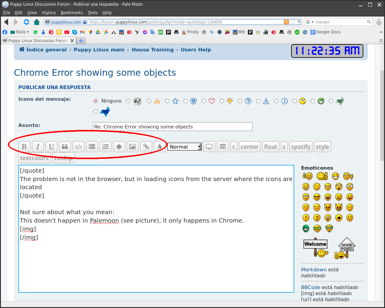Click the Bold formatting button
Screen dimensions: 385x308
(24, 147)
